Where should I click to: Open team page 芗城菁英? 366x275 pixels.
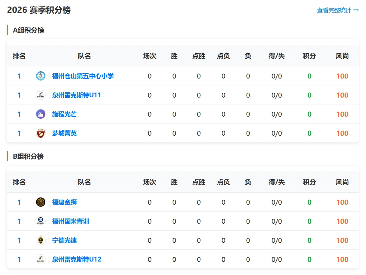(x=64, y=133)
